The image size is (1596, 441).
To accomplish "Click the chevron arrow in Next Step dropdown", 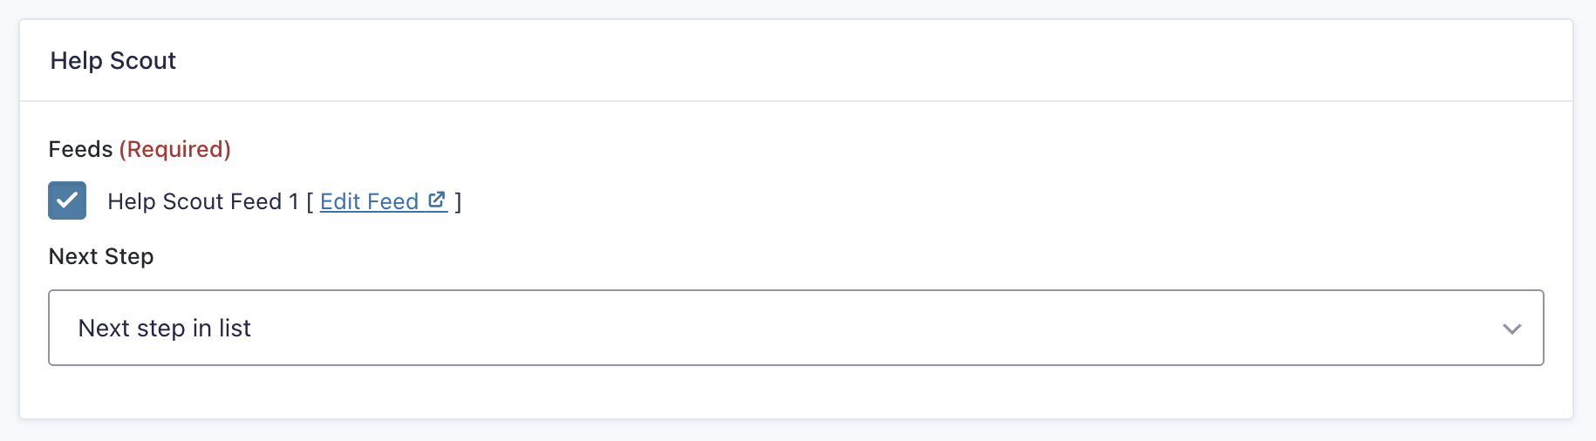I will (1511, 329).
